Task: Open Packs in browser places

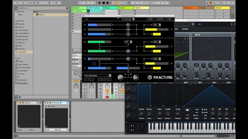Action: (21, 61)
